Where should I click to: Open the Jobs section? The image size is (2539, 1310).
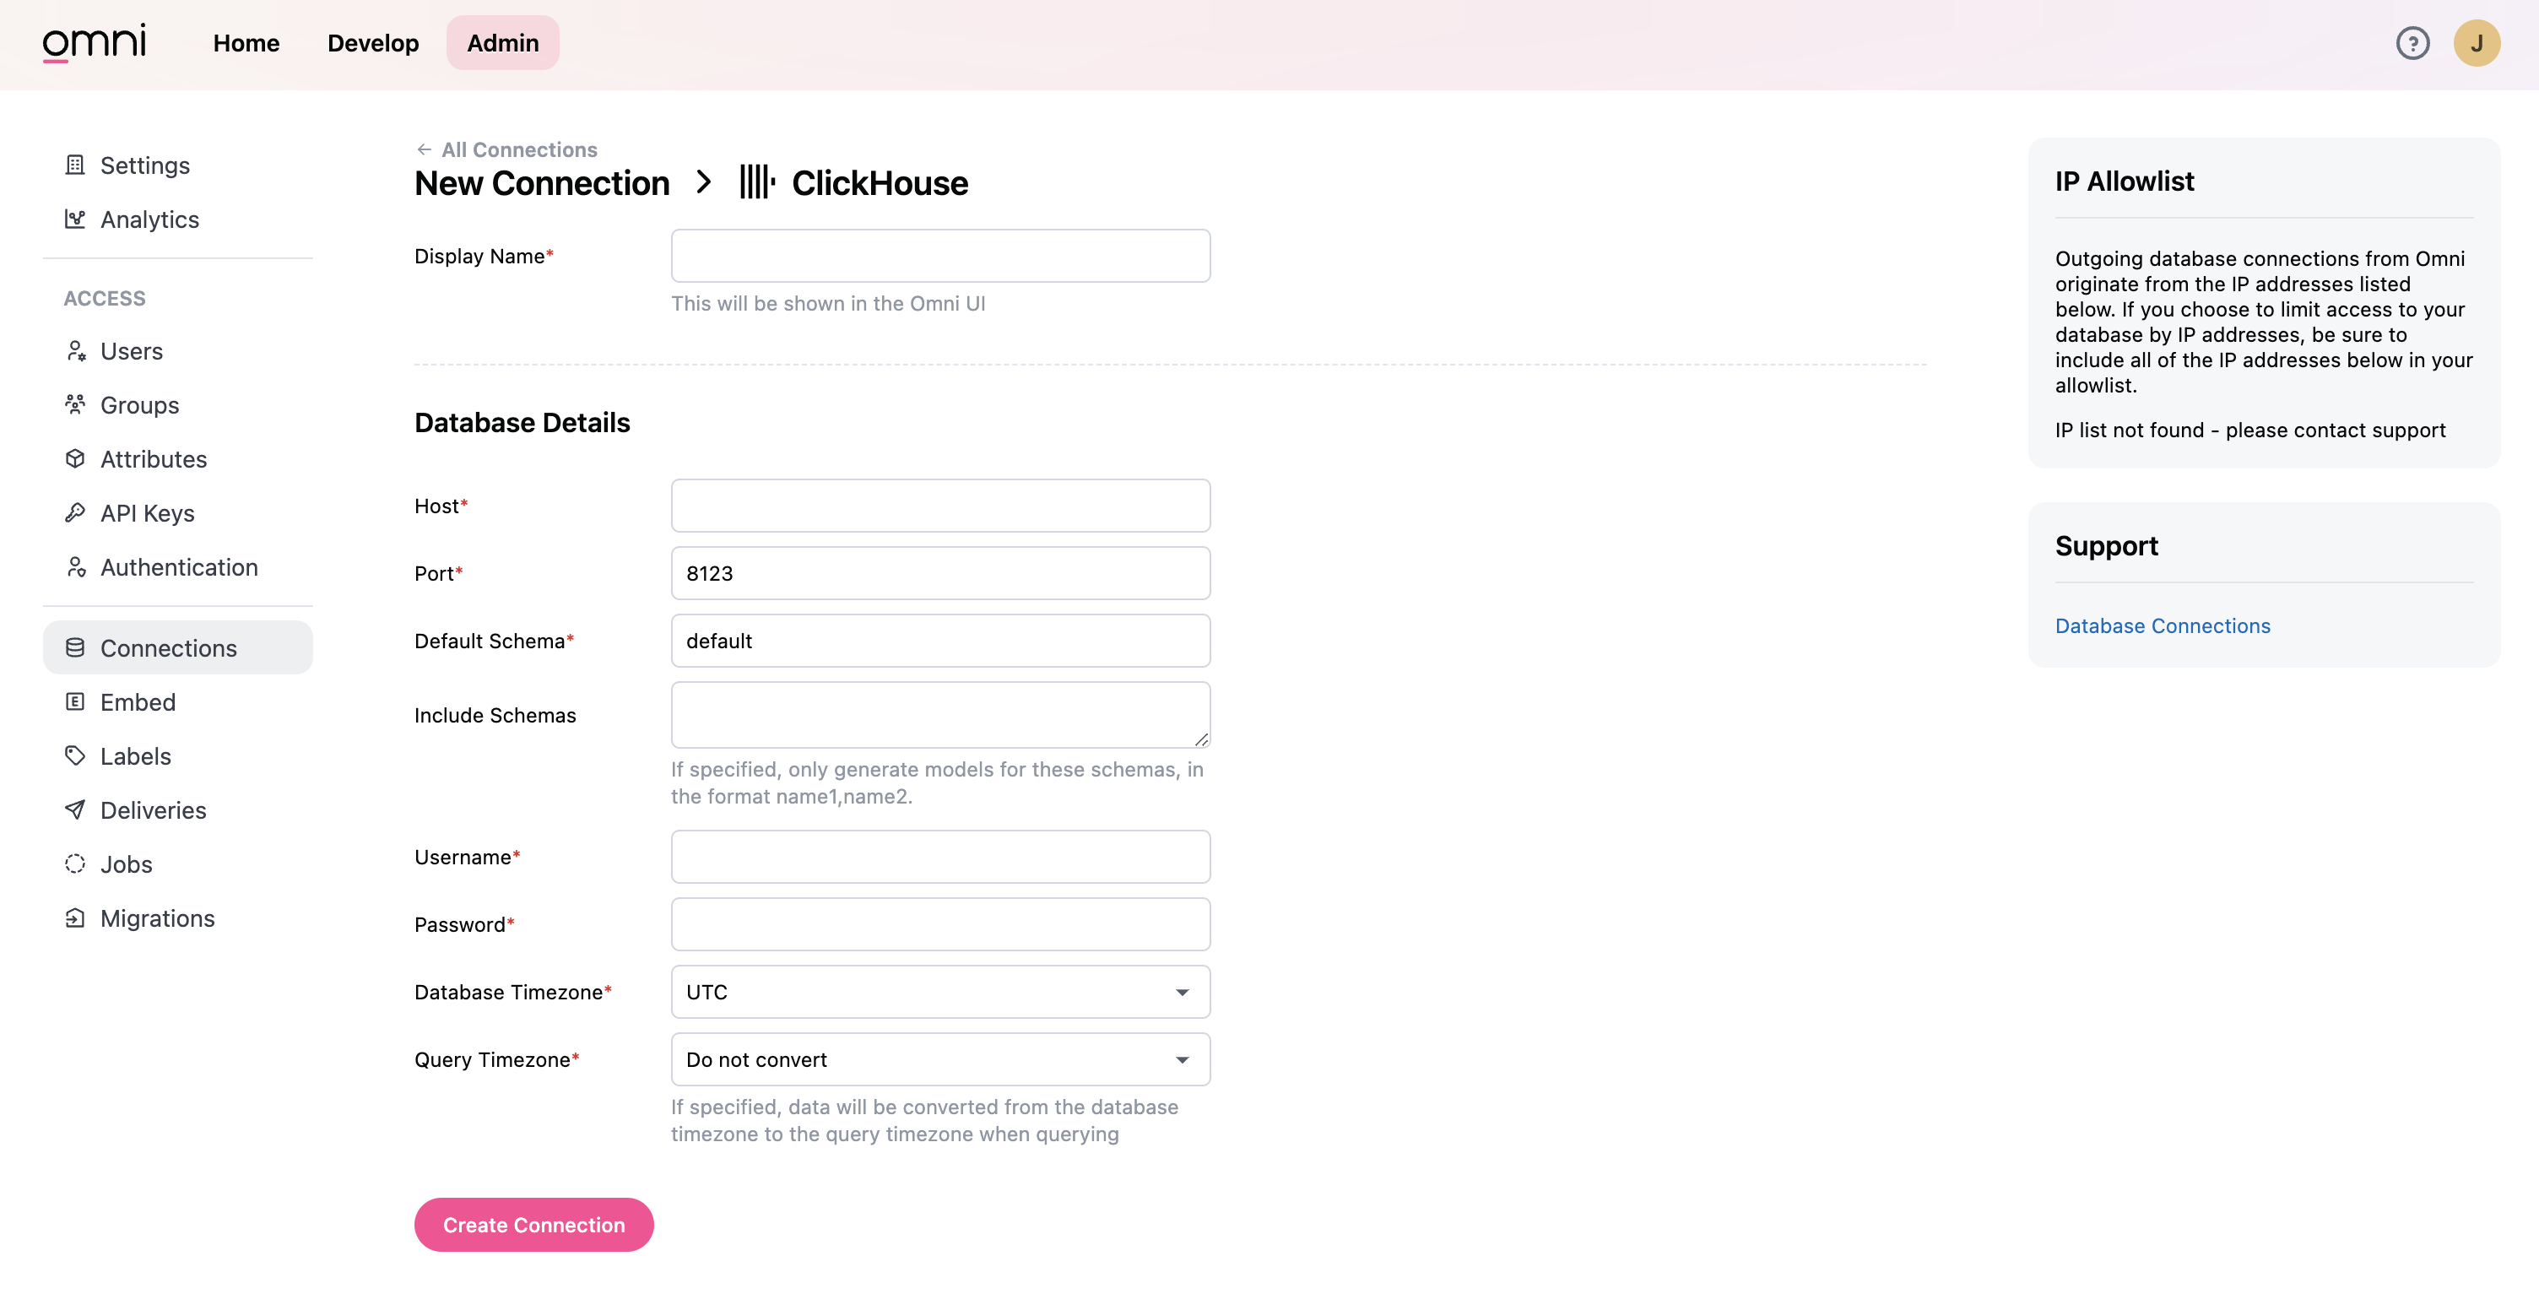125,865
